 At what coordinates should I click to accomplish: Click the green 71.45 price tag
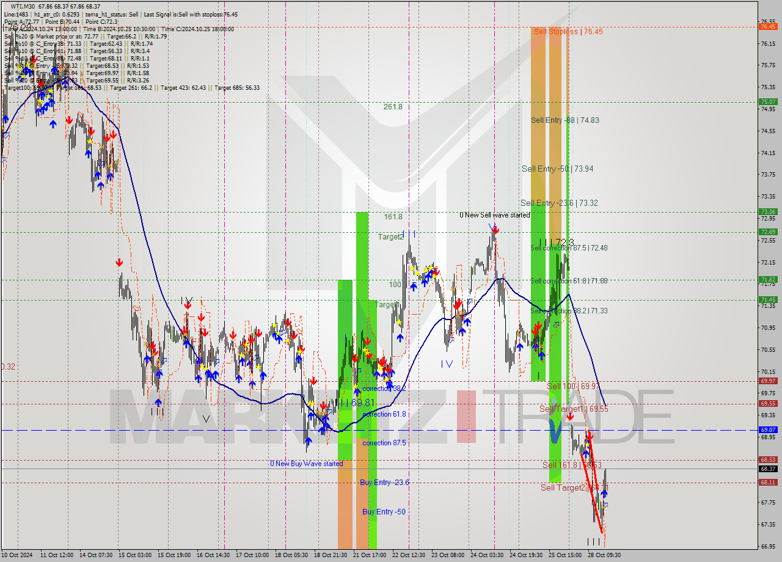click(x=768, y=300)
